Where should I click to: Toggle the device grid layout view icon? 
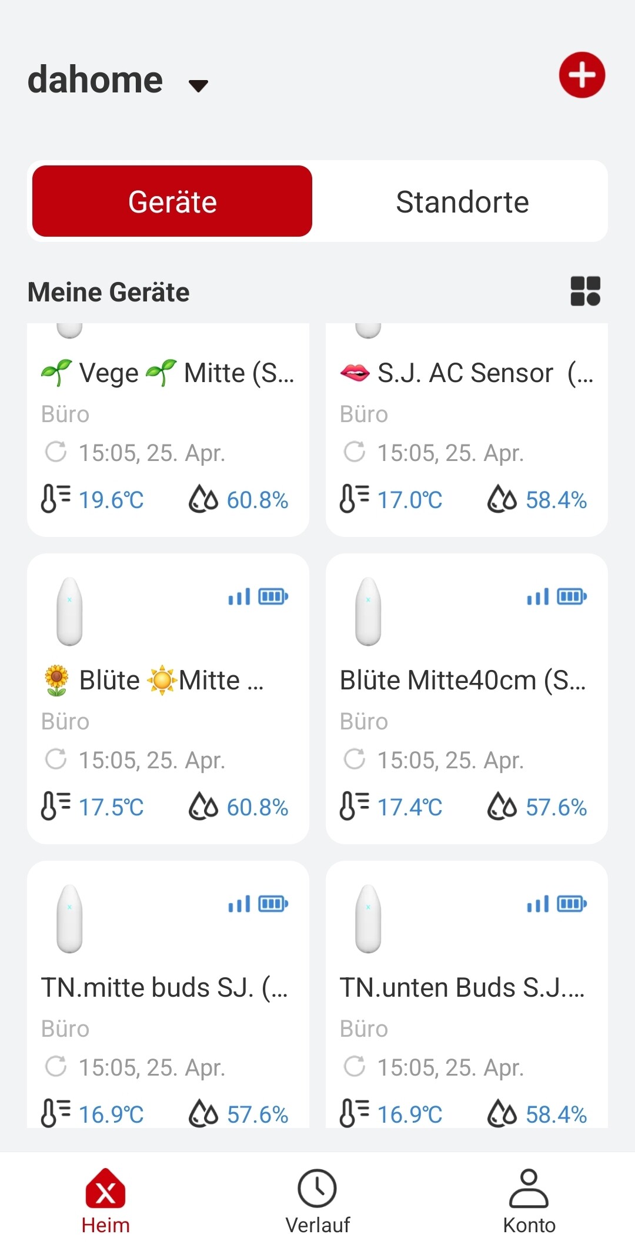[585, 291]
